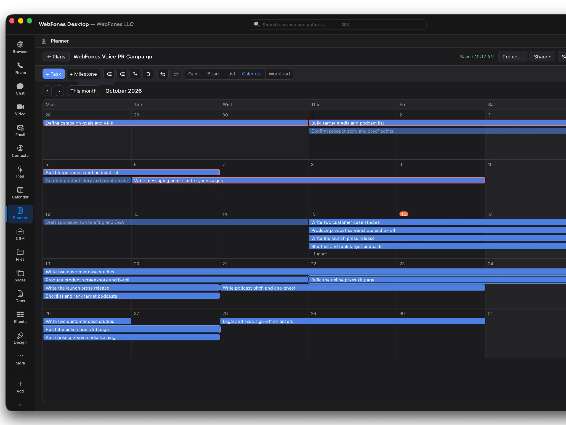Switch to the Workload view tab
Screen dimensions: 566x425
[x=279, y=74]
